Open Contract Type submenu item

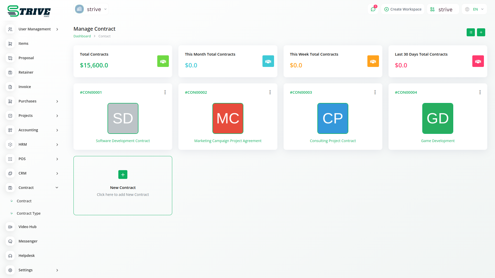[29, 213]
